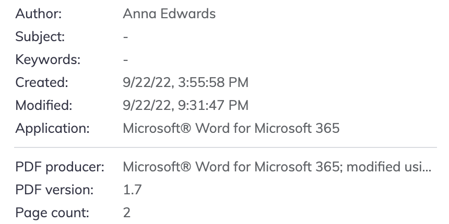Screen dimensions: 449x224
Task: Click the Modified label
Action: [x=44, y=105]
